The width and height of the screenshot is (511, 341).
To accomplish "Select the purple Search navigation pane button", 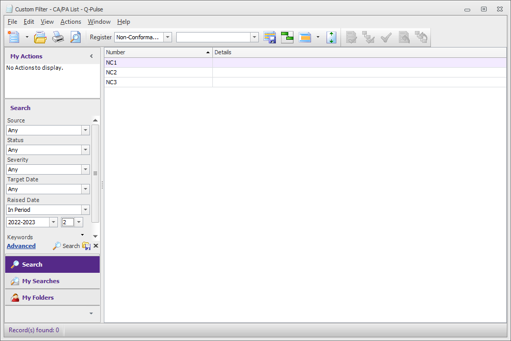I will 53,265.
